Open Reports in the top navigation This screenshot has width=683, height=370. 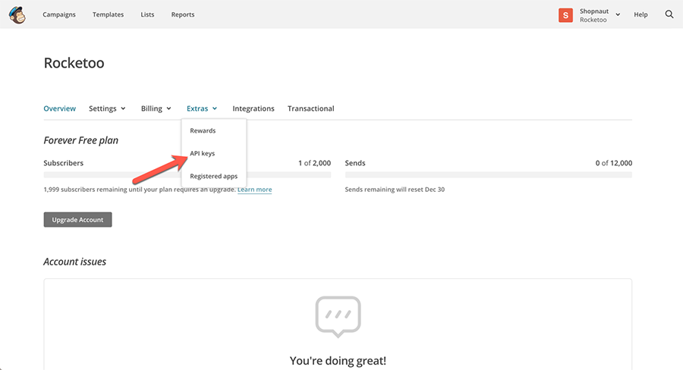[x=182, y=14]
